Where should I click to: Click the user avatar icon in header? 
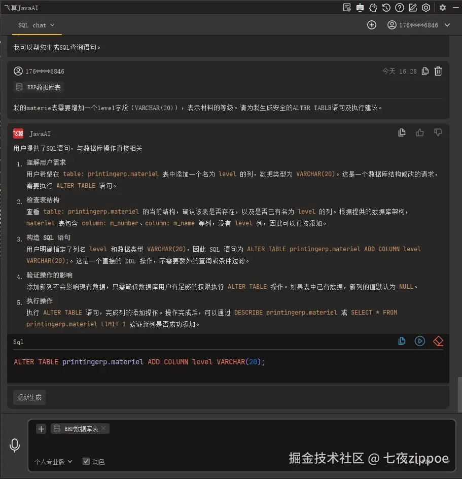coord(392,25)
